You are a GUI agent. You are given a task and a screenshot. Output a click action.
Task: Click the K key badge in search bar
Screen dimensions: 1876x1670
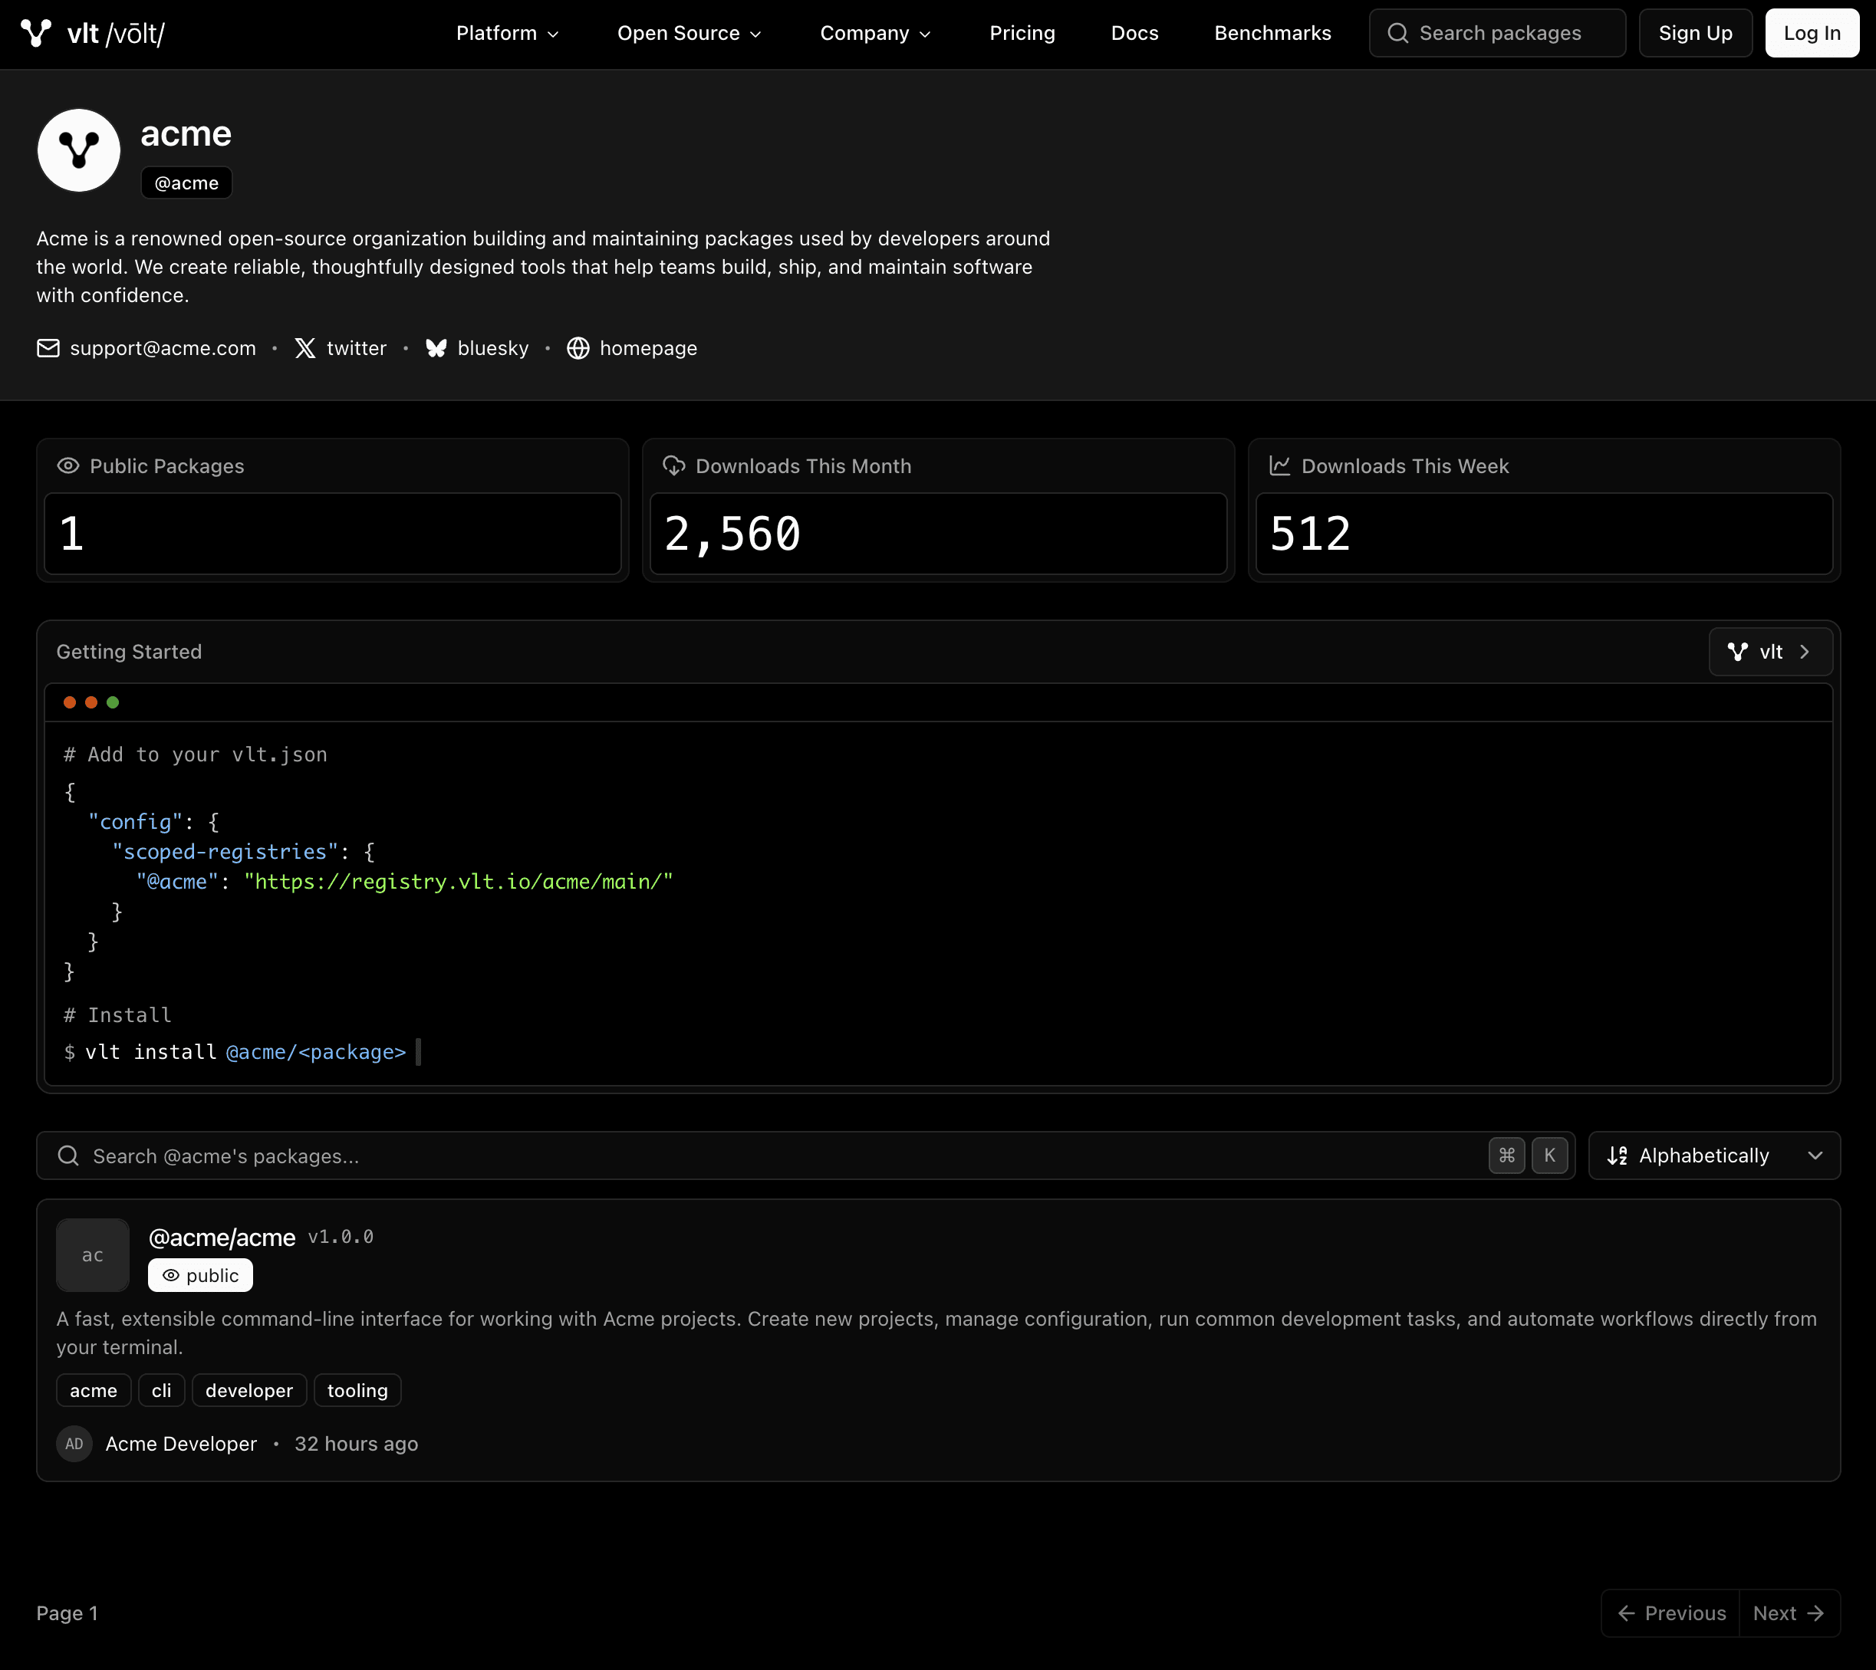point(1550,1156)
